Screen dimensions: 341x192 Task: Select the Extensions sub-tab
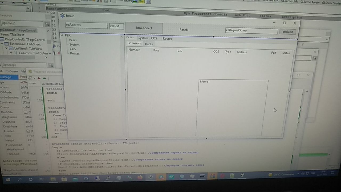coord(135,43)
